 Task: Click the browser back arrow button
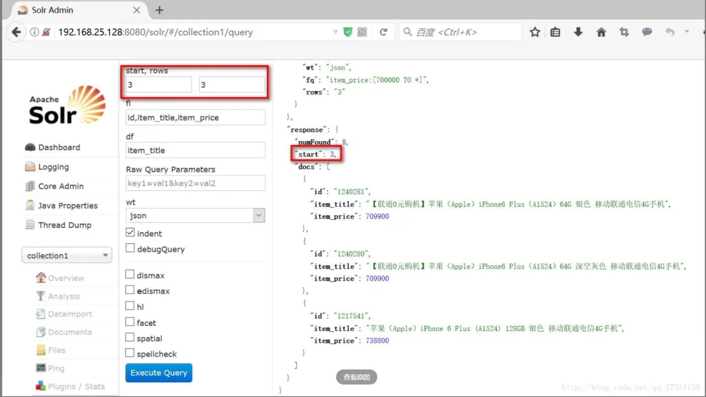pos(16,32)
